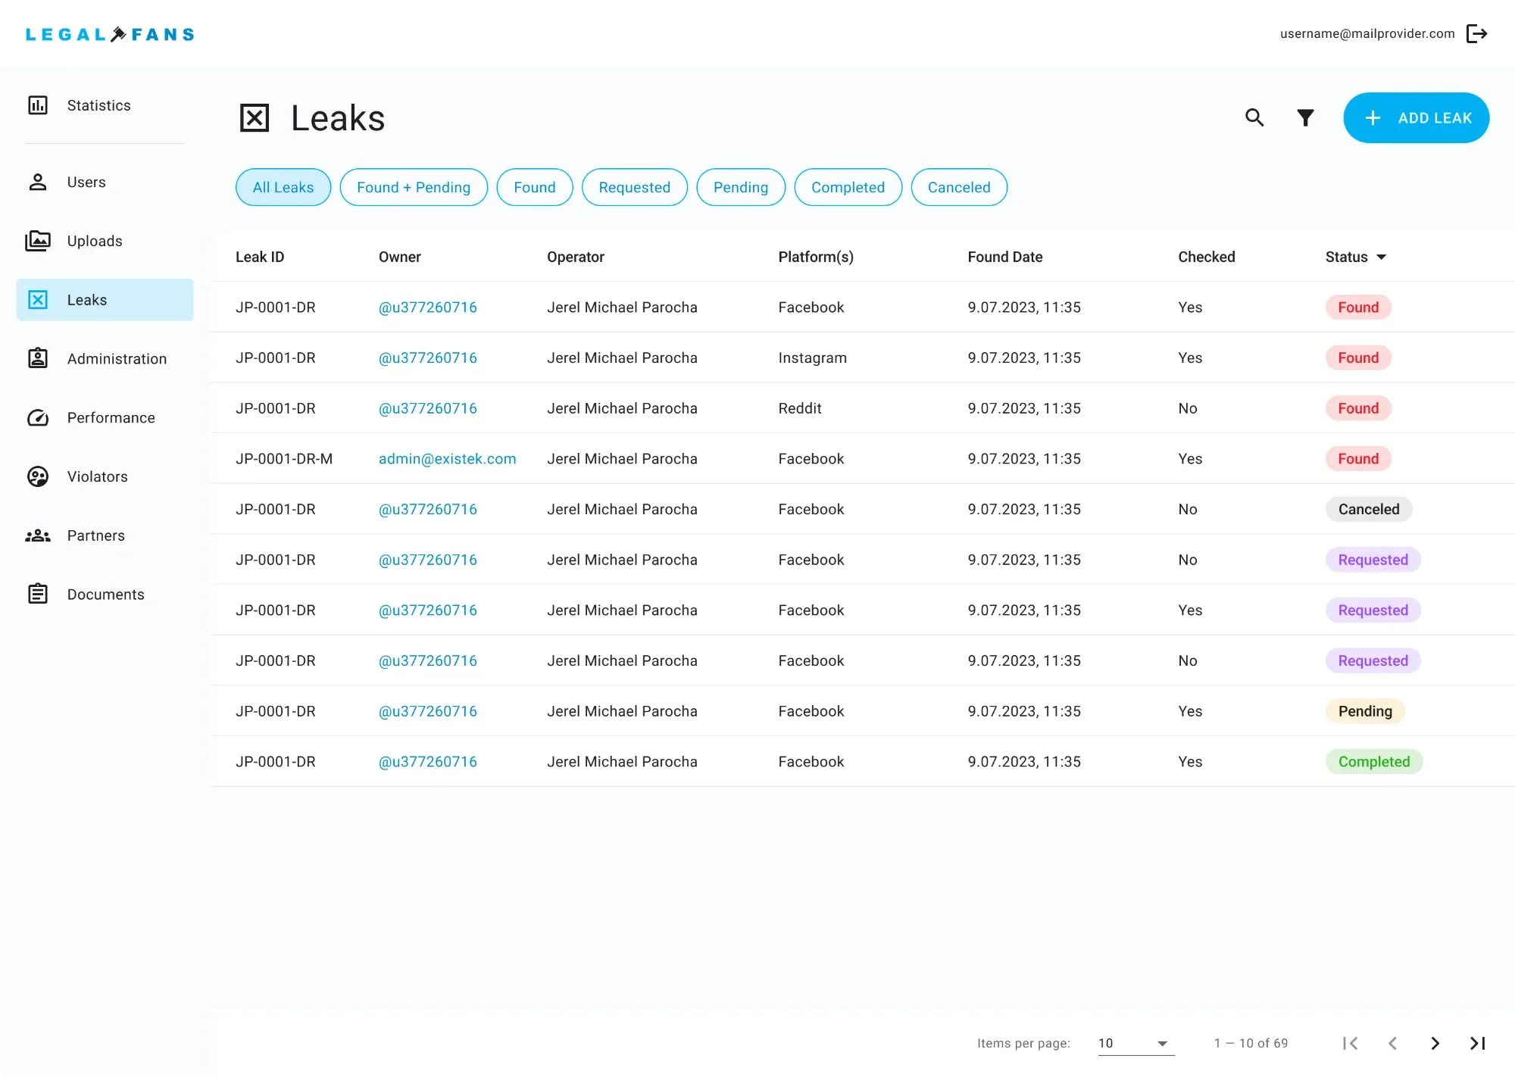This screenshot has width=1515, height=1077.
Task: Open the items per page dropdown
Action: [1136, 1043]
